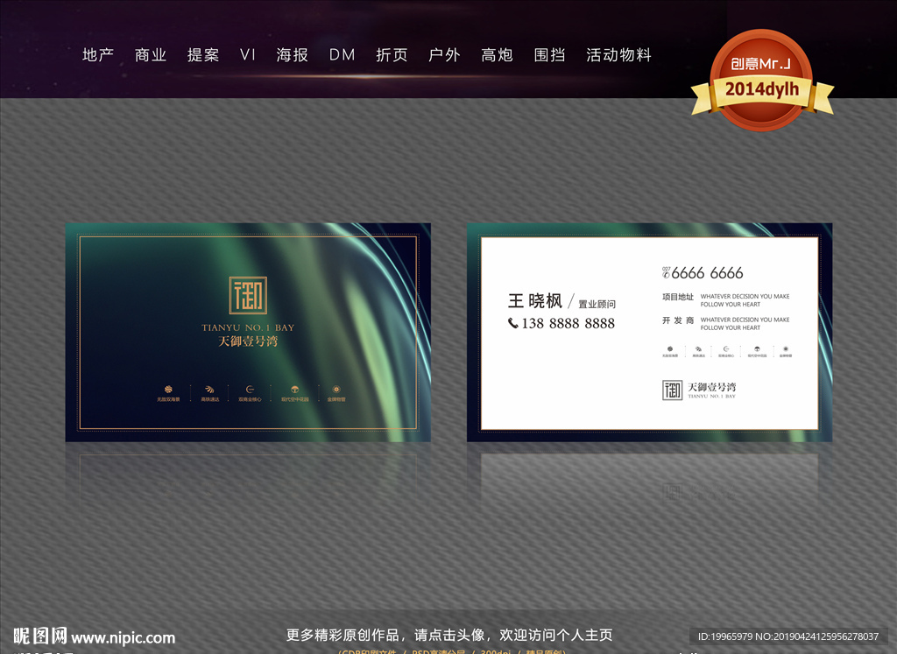Click the 开发商 label

(678, 320)
